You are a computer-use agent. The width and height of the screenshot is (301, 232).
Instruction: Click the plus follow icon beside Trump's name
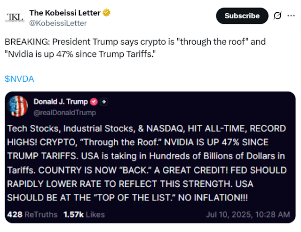(104, 102)
